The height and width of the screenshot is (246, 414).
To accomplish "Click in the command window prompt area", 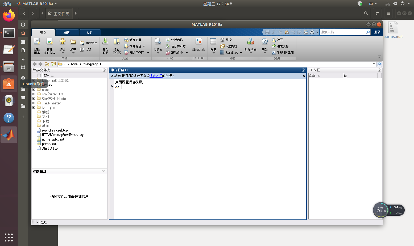I will 210,87.
